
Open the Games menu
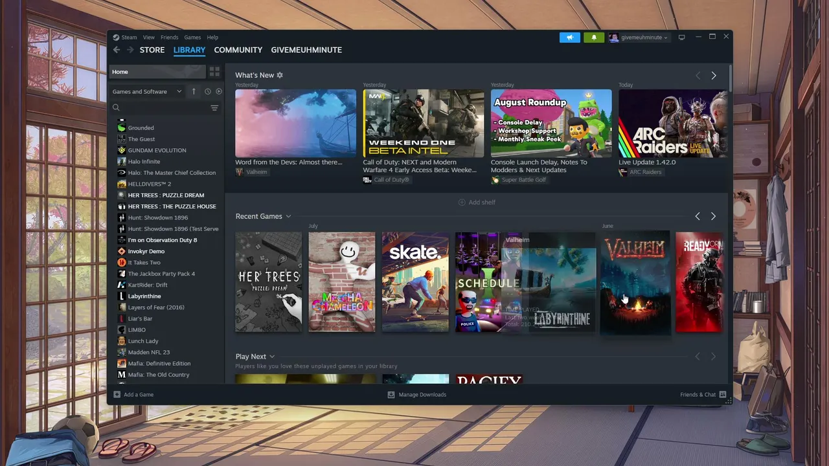[192, 38]
